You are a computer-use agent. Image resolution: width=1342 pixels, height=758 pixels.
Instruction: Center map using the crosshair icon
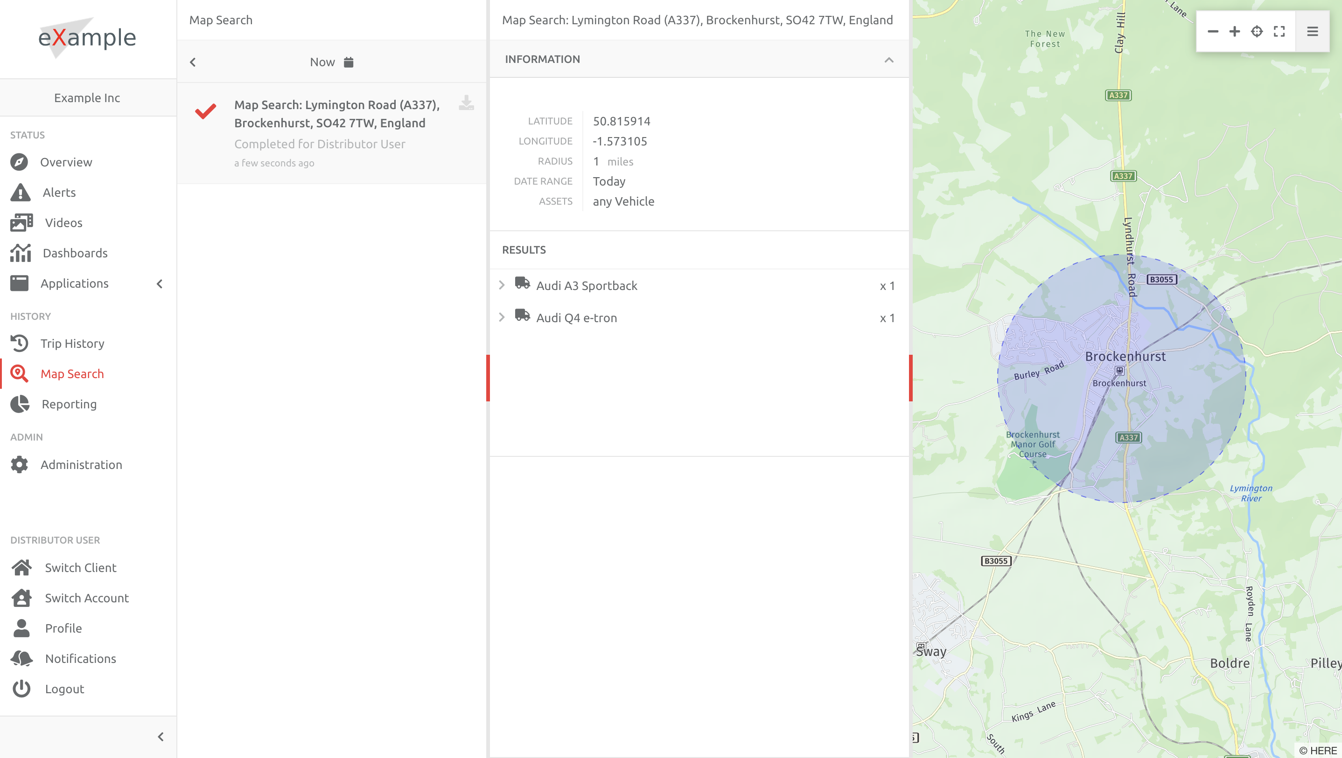[x=1257, y=32]
